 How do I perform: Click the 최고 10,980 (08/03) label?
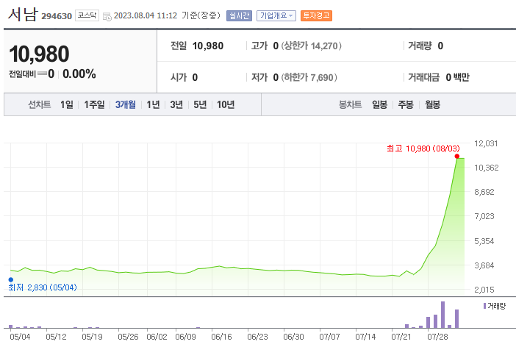423,149
